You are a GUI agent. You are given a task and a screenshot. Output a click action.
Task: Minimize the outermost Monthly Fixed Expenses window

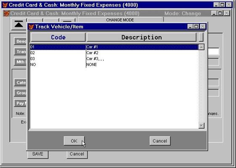(x=216, y=5)
